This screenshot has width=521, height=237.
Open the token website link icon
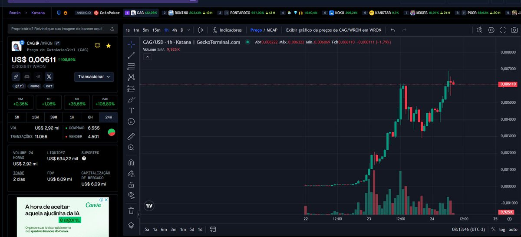pyautogui.click(x=16, y=76)
